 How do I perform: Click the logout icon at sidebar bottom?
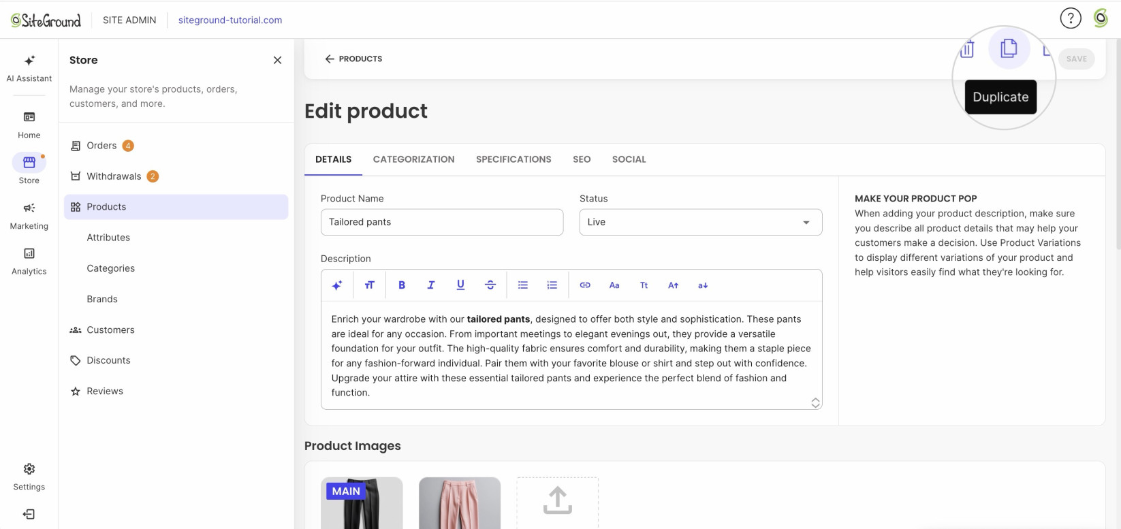pos(29,514)
